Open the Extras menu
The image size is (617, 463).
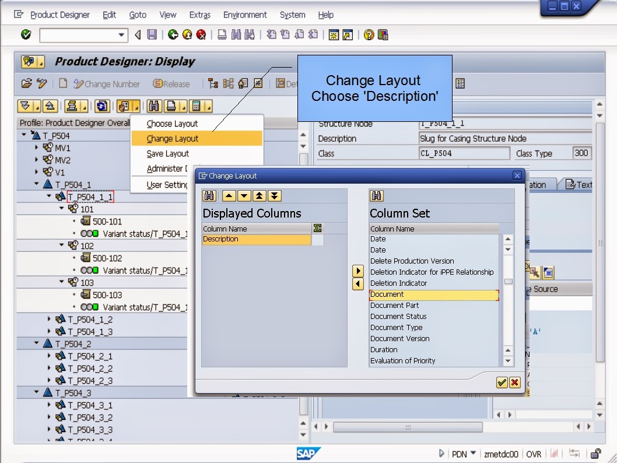point(200,15)
